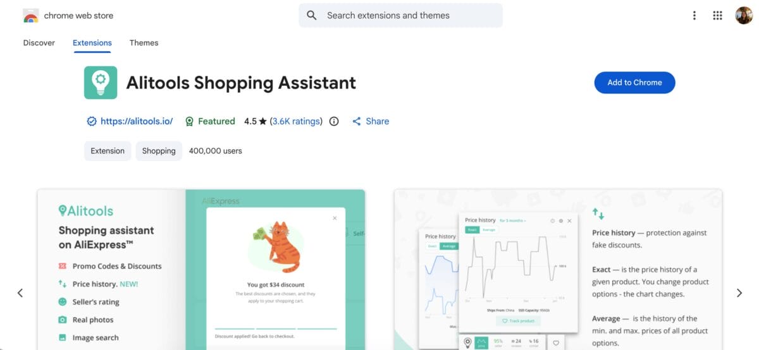Show next screenshot with right arrow
The image size is (759, 350).
(739, 293)
